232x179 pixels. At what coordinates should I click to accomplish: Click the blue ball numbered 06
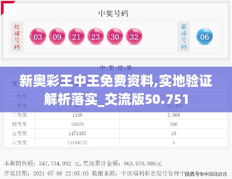[205, 36]
